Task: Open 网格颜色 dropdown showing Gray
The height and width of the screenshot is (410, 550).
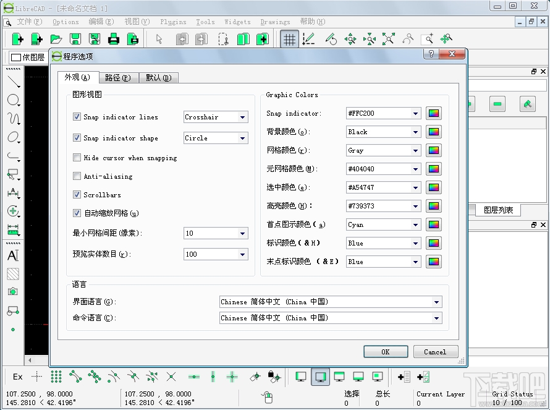Action: [383, 151]
